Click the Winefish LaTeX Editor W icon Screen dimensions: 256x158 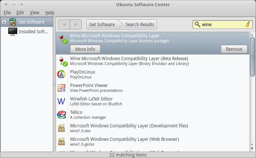(x=61, y=101)
